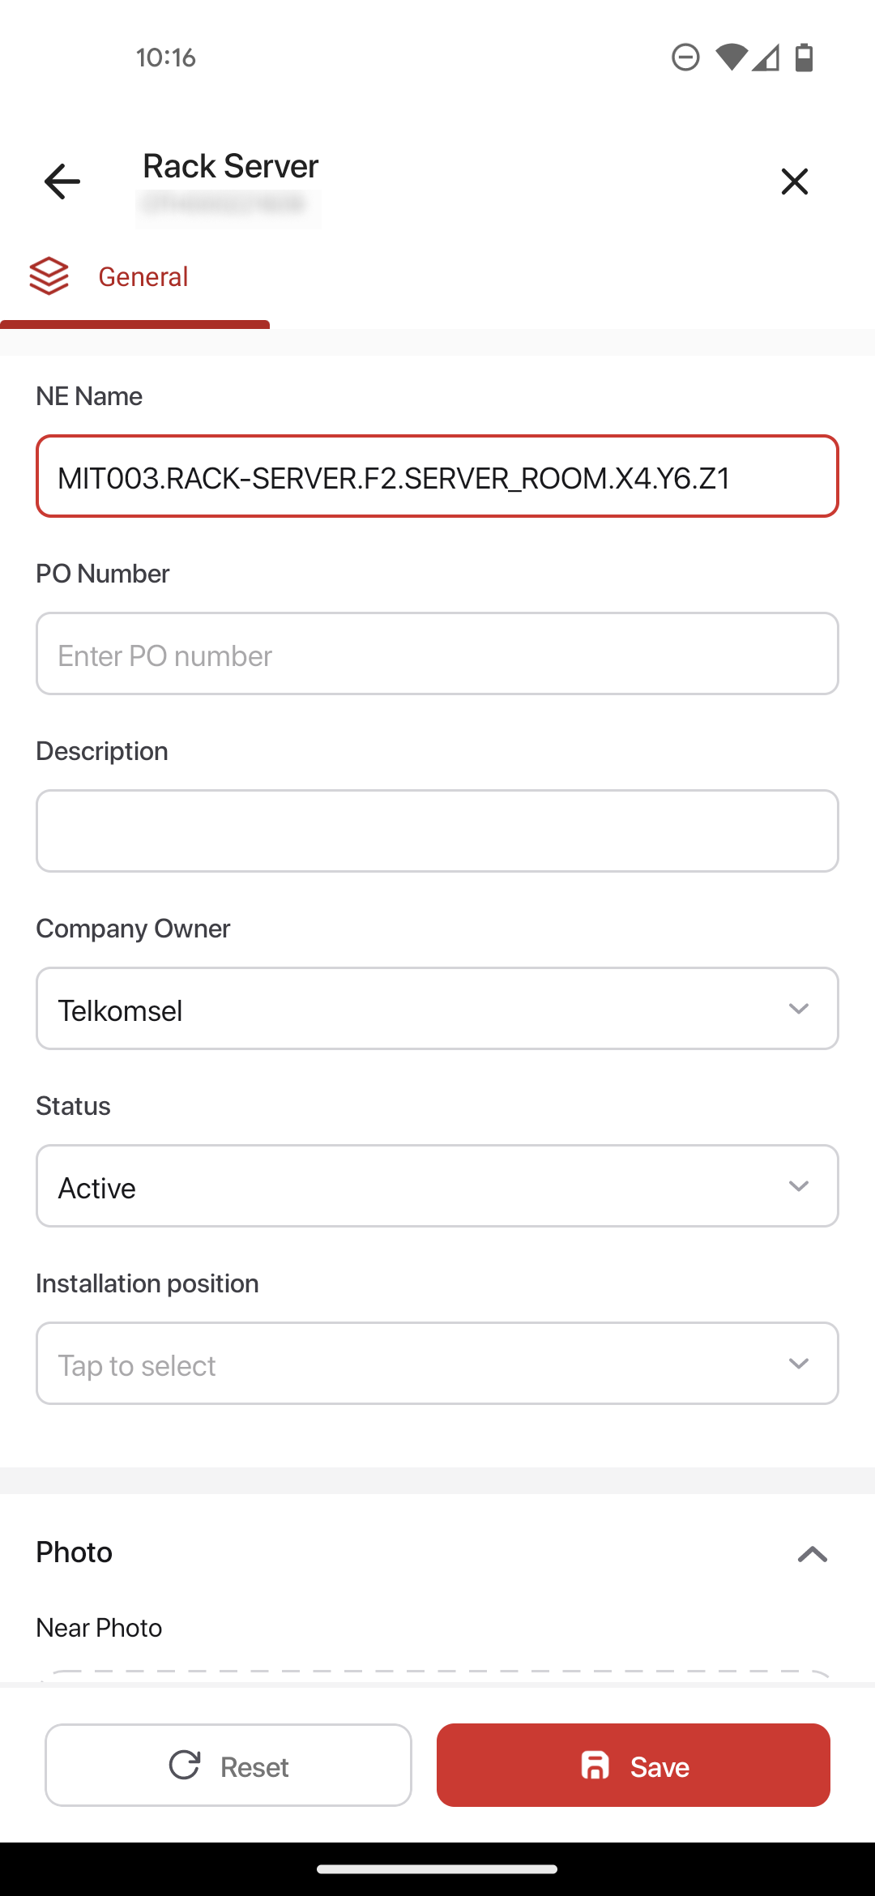Focus the NE Name input field
This screenshot has width=875, height=1896.
pos(437,476)
